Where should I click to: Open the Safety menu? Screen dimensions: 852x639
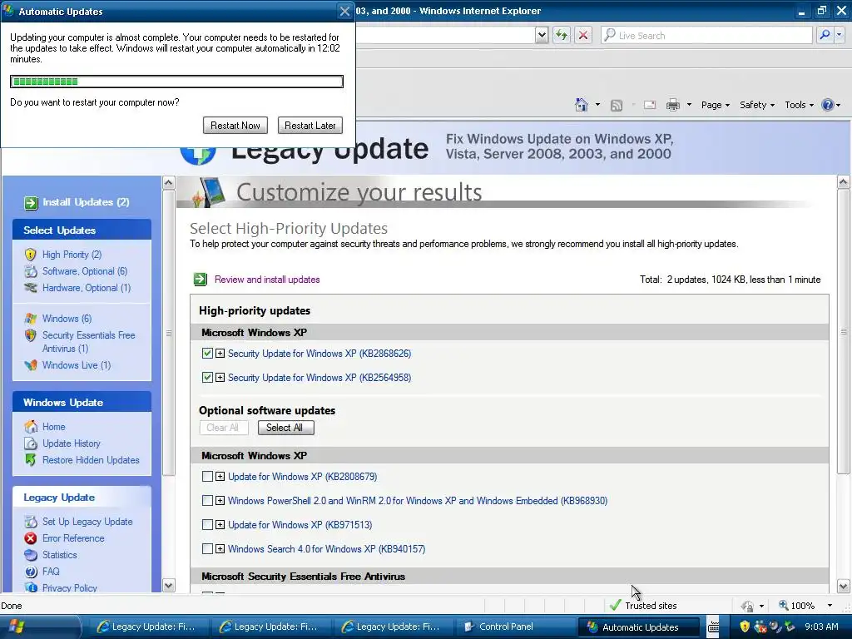click(757, 105)
